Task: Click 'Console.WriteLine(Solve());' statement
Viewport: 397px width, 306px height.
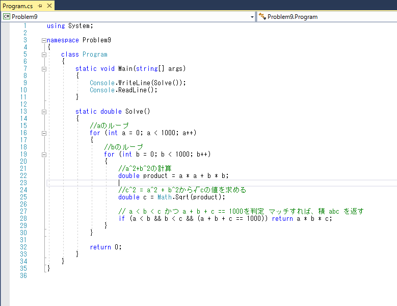Action: click(x=138, y=83)
